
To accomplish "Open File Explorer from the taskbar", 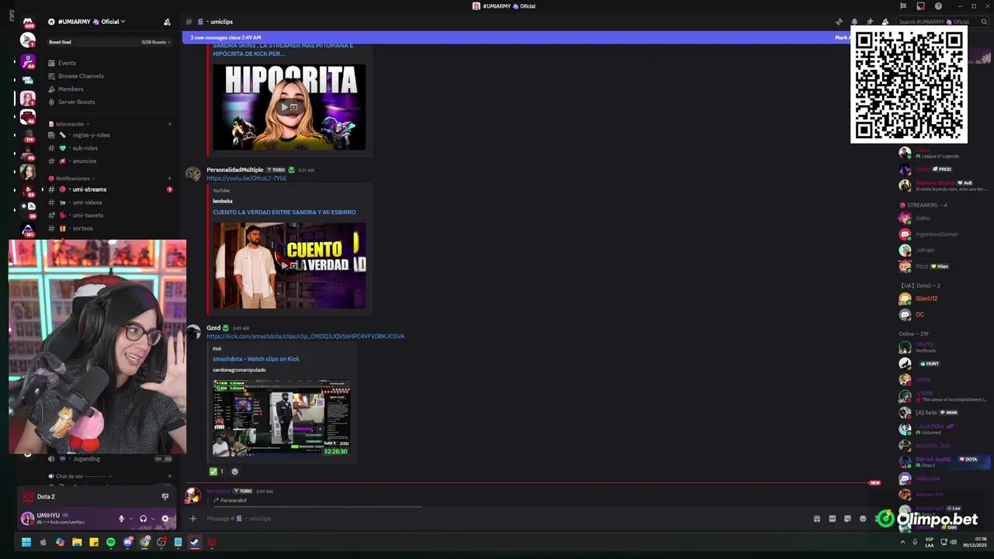I will [77, 543].
